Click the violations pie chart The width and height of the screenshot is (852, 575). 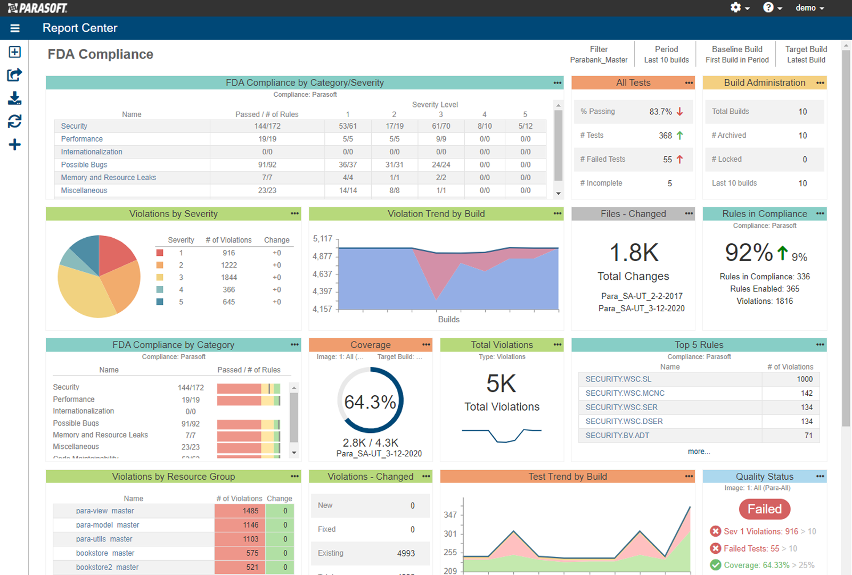99,277
